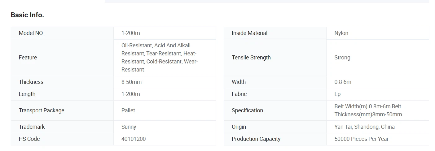Click the HS Code value 40101200

pyautogui.click(x=134, y=139)
